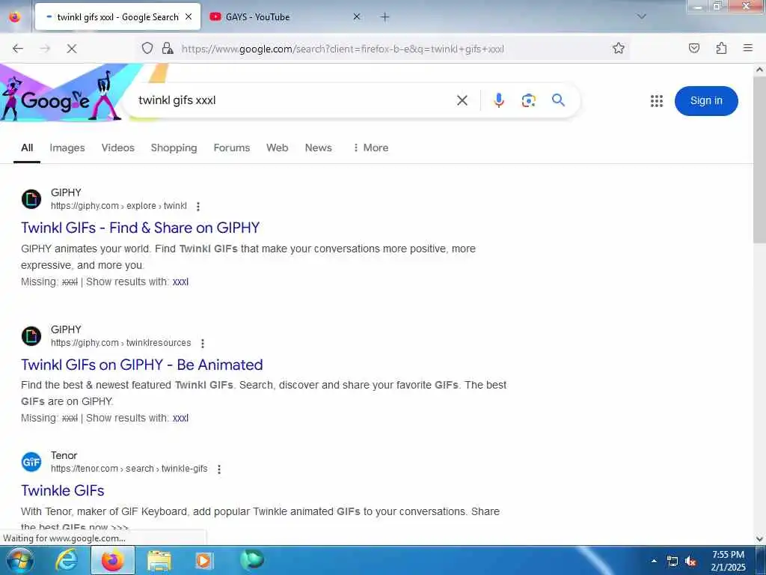This screenshot has width=766, height=575.
Task: Click the Firefox taskbar button
Action: pos(113,560)
